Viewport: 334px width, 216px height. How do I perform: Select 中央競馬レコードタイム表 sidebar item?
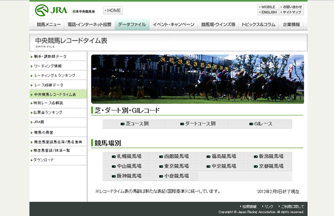pyautogui.click(x=58, y=94)
